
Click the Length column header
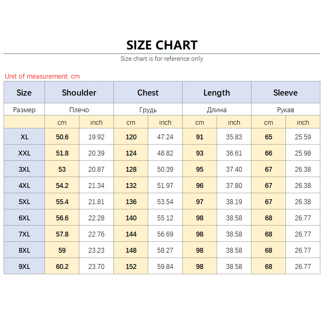click(217, 93)
